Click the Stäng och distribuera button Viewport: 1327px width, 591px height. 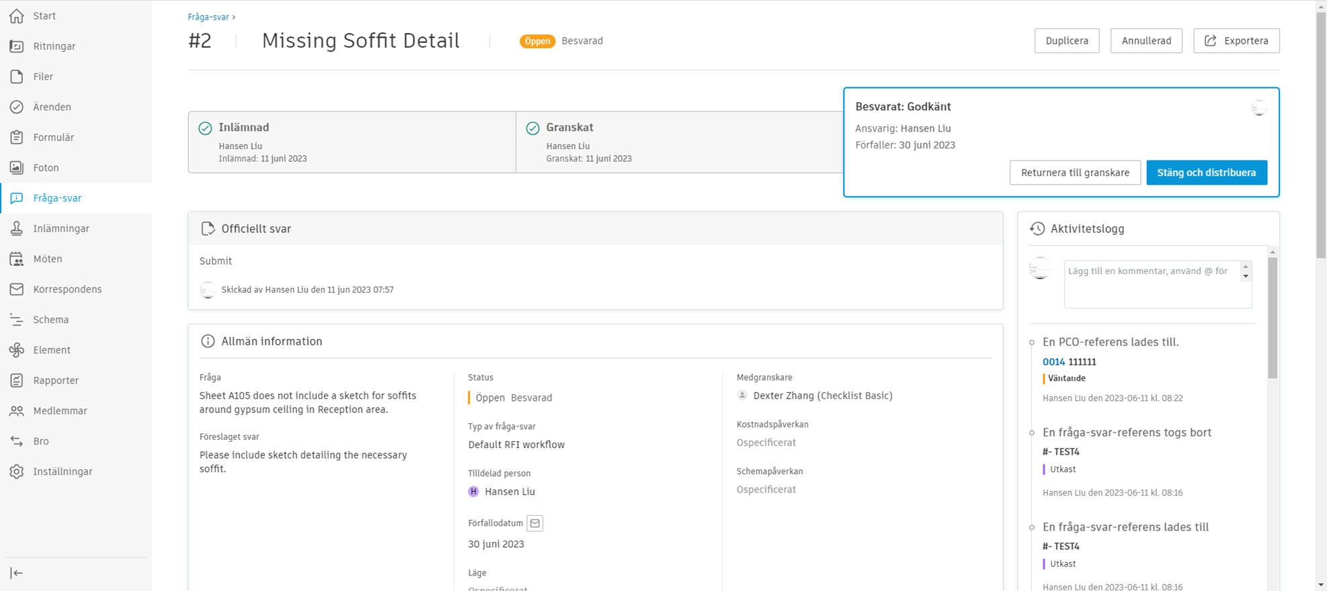point(1206,173)
